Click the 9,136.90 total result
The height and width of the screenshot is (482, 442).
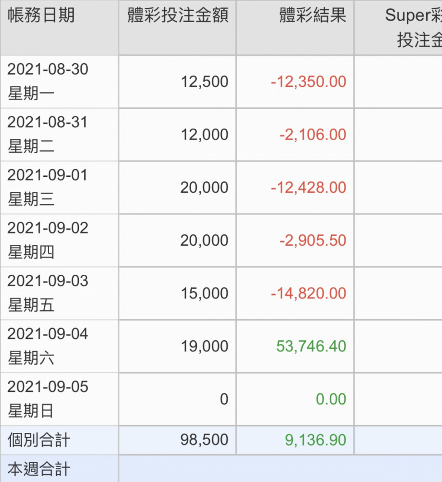[315, 440]
